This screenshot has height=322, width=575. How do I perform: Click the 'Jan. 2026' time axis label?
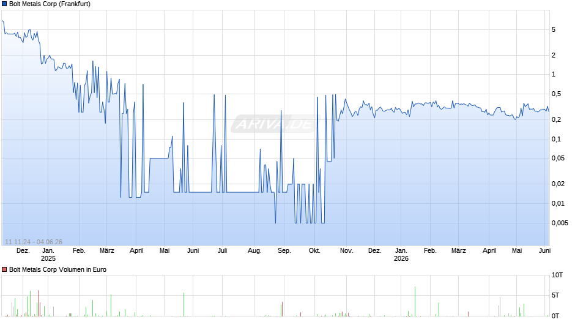pos(401,255)
